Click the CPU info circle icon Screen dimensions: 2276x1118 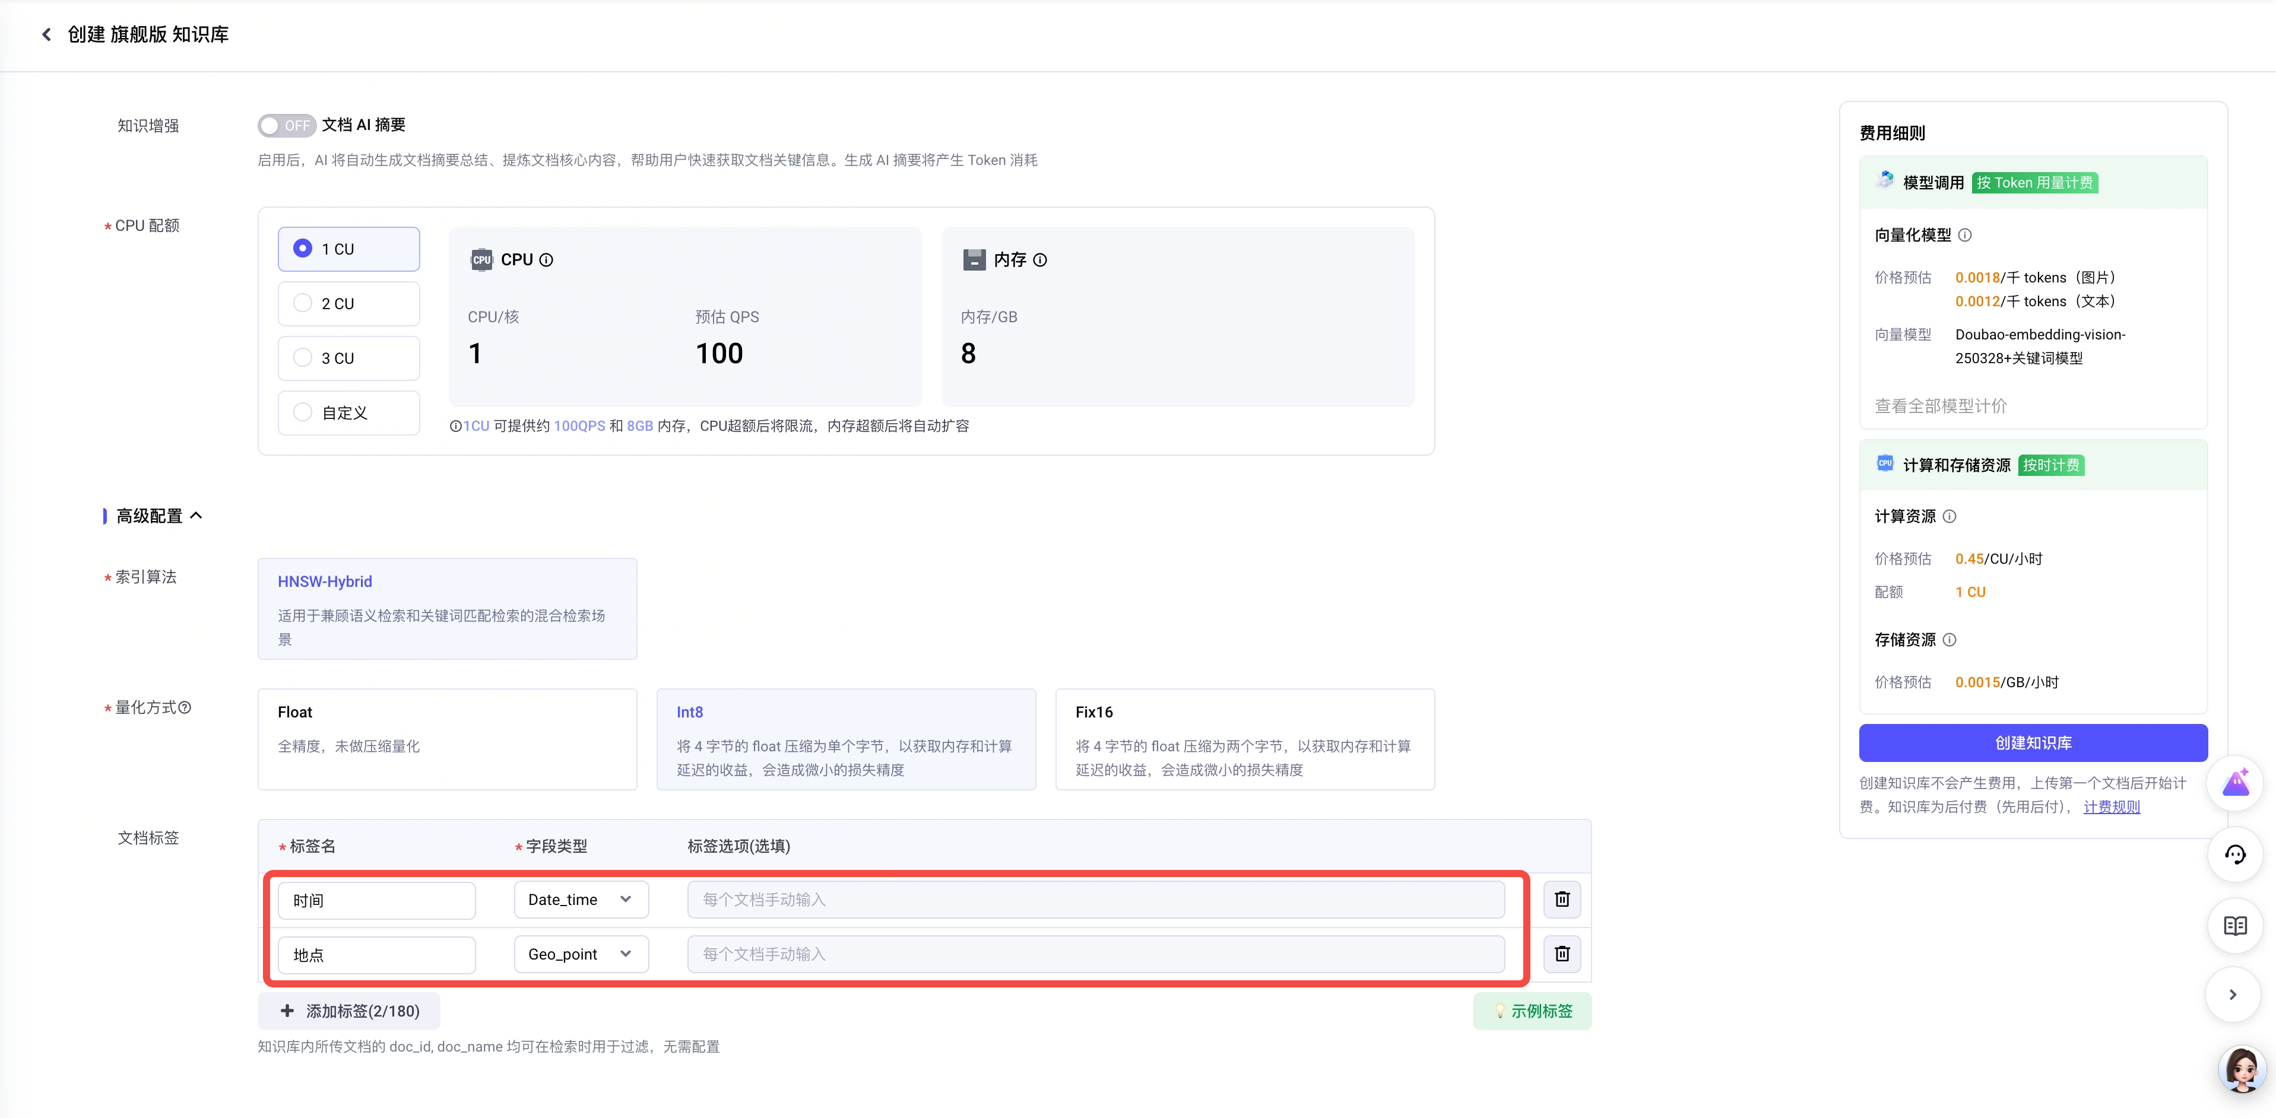pyautogui.click(x=546, y=260)
